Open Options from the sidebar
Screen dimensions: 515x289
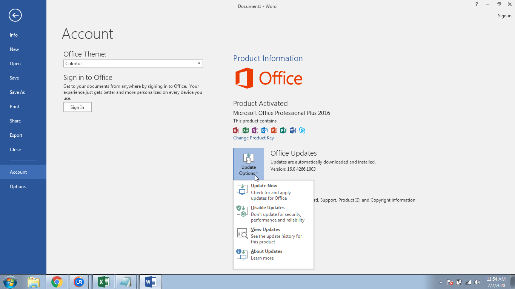point(18,187)
